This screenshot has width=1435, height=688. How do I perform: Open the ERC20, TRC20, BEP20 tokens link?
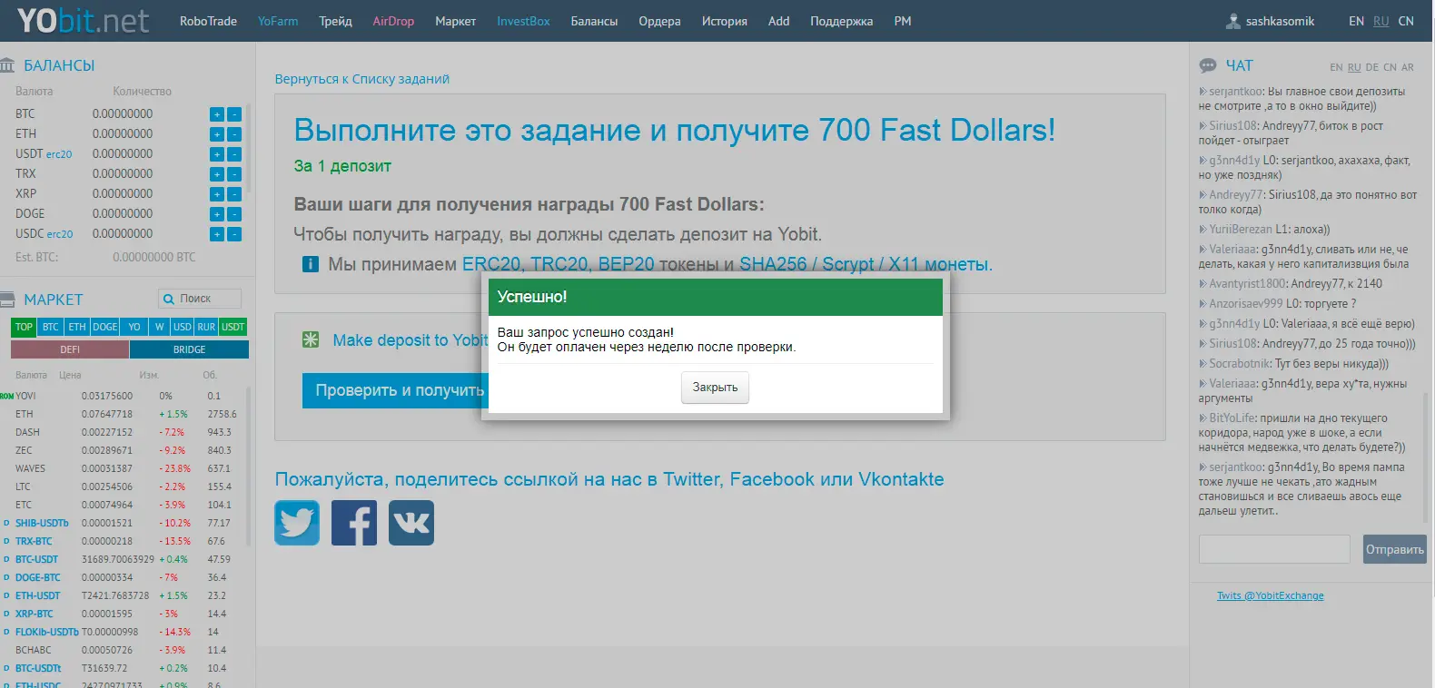tap(559, 264)
